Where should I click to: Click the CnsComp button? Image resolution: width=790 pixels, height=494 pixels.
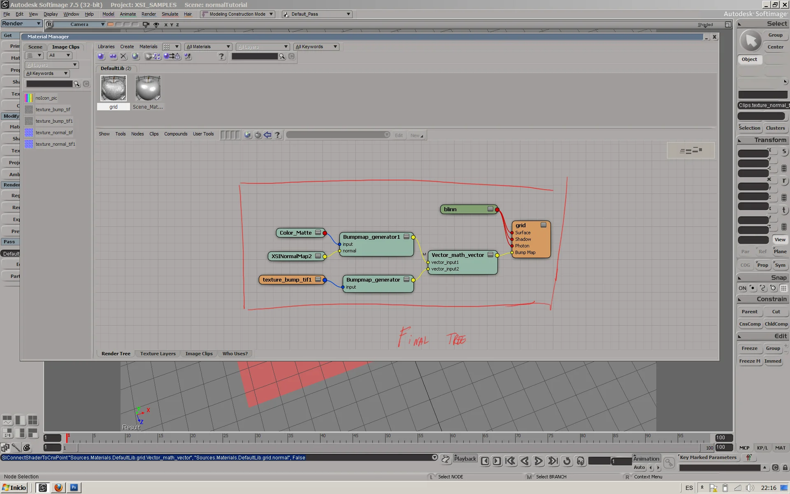click(750, 324)
